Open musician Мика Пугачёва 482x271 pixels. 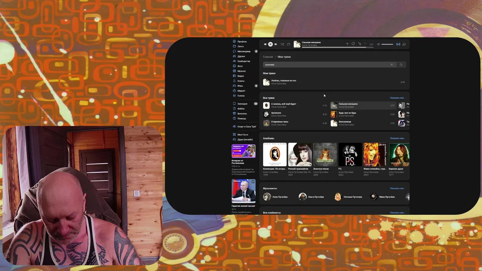coord(382,196)
